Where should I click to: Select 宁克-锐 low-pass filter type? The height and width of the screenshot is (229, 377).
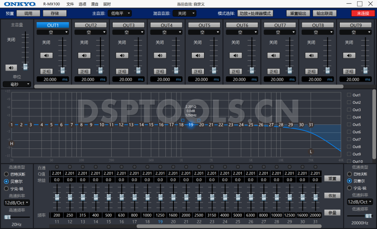[349, 188]
